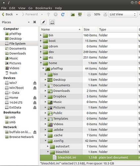This screenshot has height=166, width=140.
Task: Open the Home folder toolbar icon
Action: tap(73, 14)
